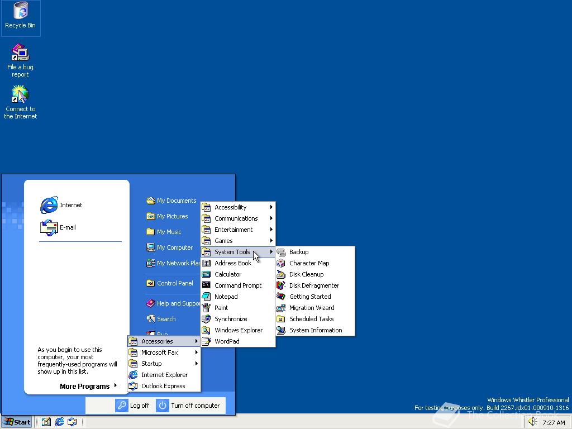Expand the Communications submenu arrow

(271, 218)
